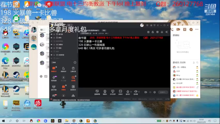Viewport: 220px width, 124px height.
Task: Open mode switch next to 直播伴侣 logo
Action: (70, 25)
